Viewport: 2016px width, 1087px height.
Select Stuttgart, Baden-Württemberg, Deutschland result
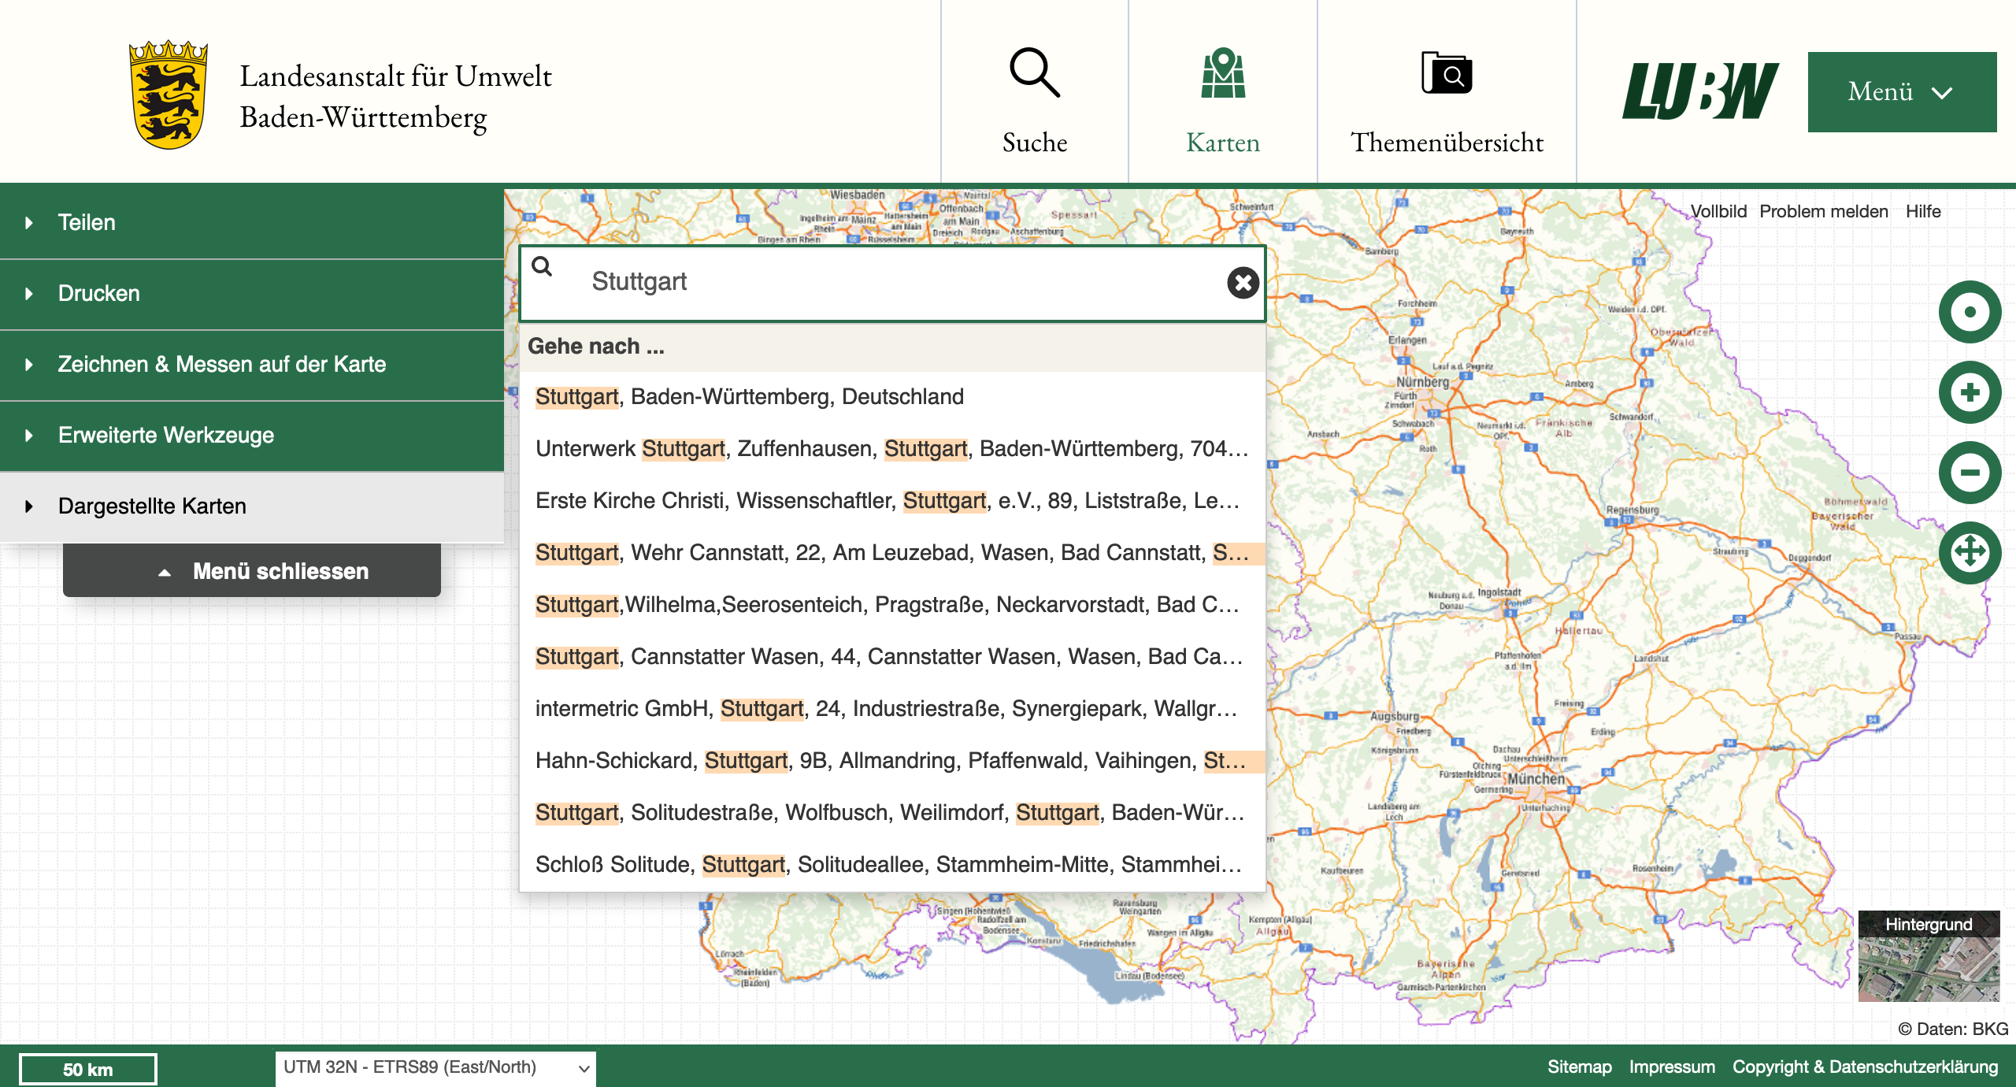coord(749,396)
